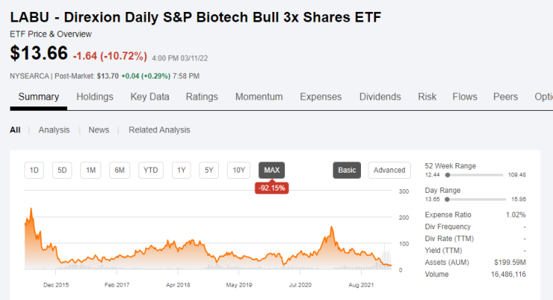Filter feed by Analysis

pyautogui.click(x=54, y=130)
